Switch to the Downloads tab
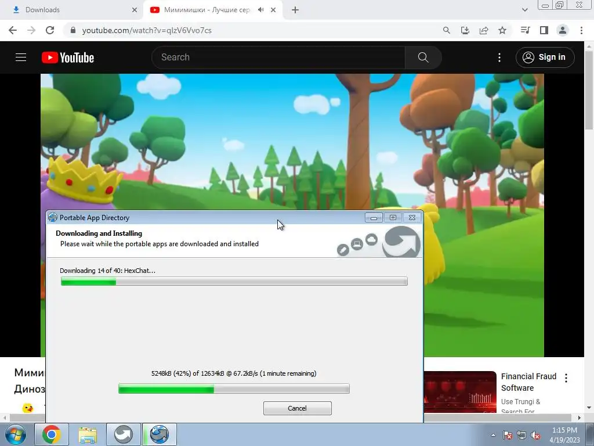594x446 pixels. coord(72,10)
